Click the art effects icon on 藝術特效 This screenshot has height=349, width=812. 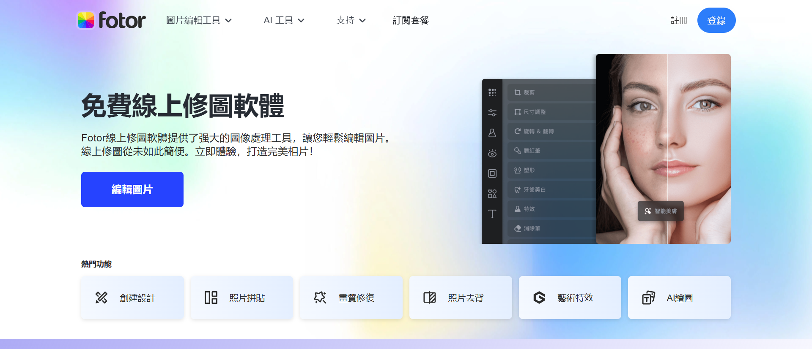(539, 298)
